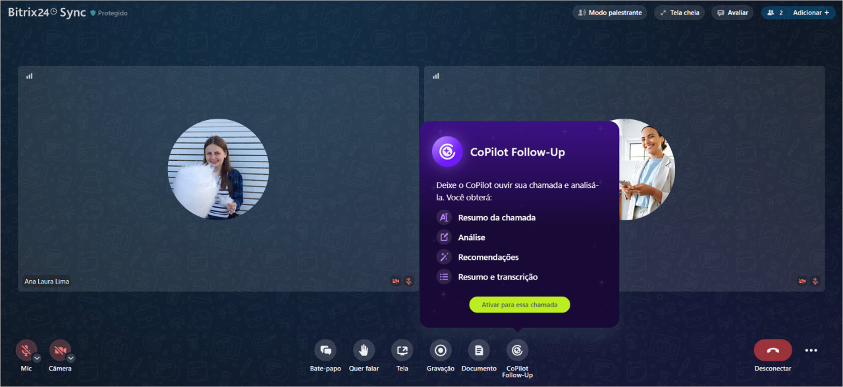Unmute the microphone with the Mic button
The image size is (843, 387).
pyautogui.click(x=26, y=349)
